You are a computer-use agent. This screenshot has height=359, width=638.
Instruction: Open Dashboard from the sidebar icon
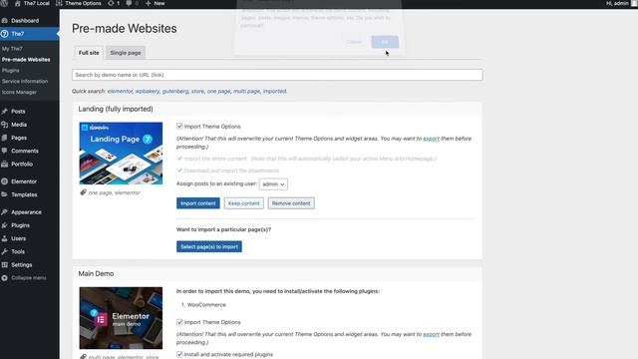click(4, 20)
